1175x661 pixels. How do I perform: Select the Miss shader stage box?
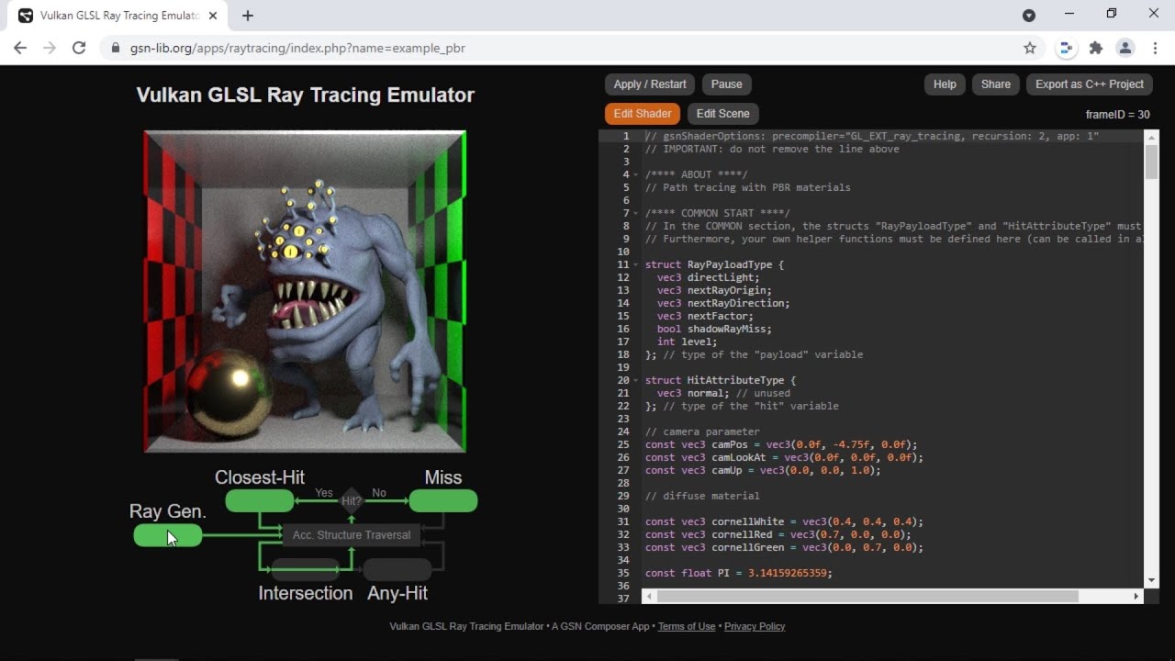tap(443, 500)
